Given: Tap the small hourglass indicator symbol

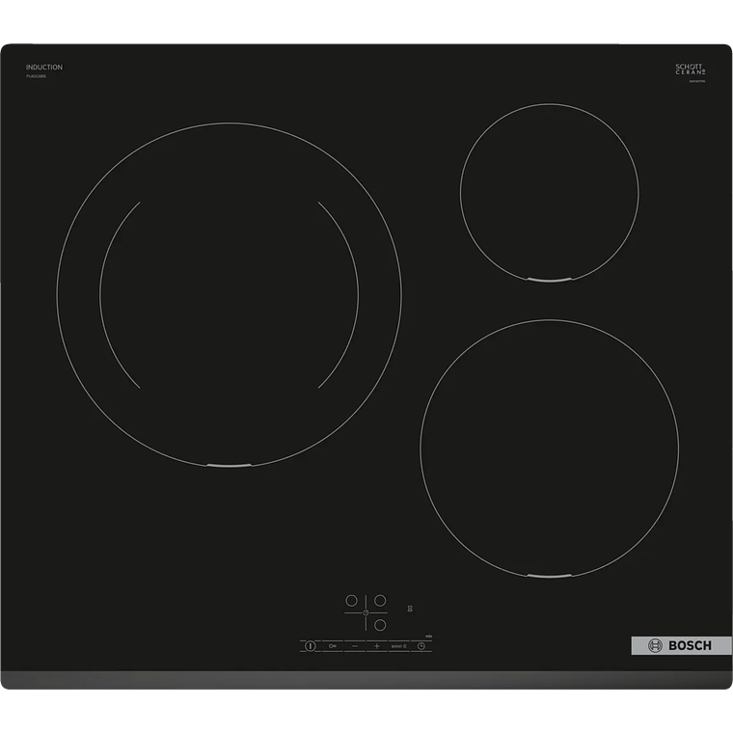Looking at the screenshot, I should click(x=410, y=609).
